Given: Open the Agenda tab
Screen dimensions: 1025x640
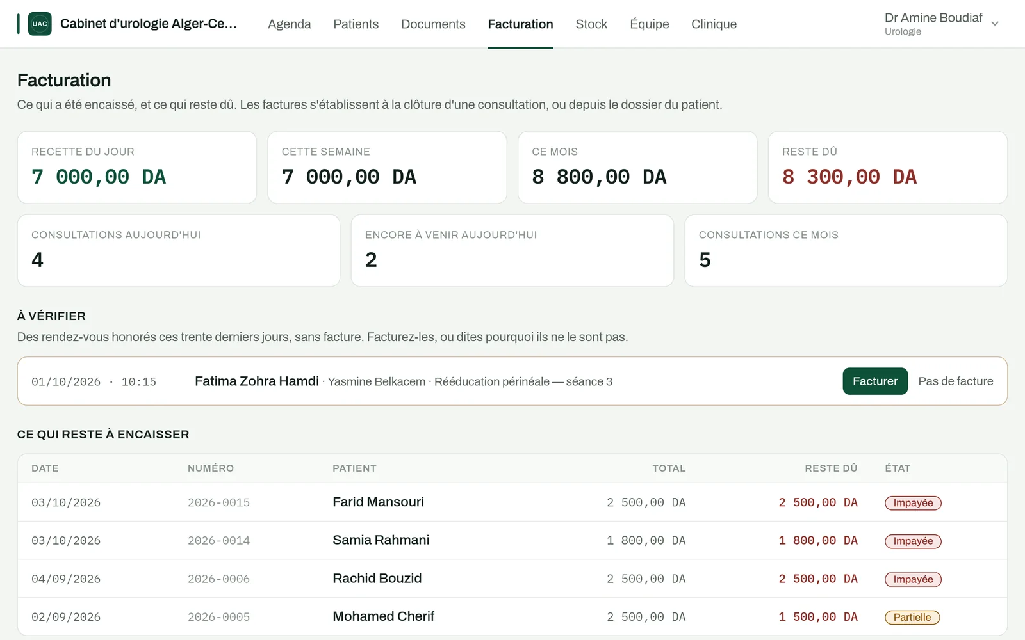Looking at the screenshot, I should [290, 24].
